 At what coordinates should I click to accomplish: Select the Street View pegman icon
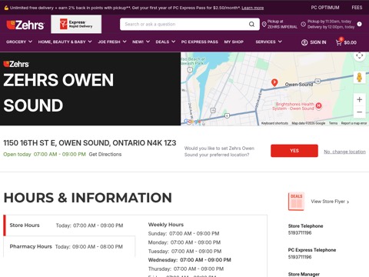(x=359, y=78)
